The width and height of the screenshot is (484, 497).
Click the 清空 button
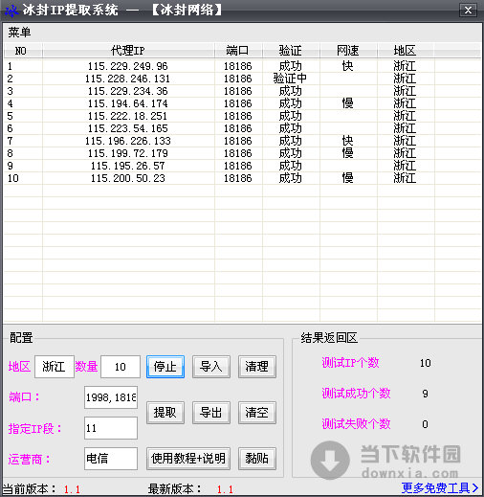pyautogui.click(x=257, y=413)
